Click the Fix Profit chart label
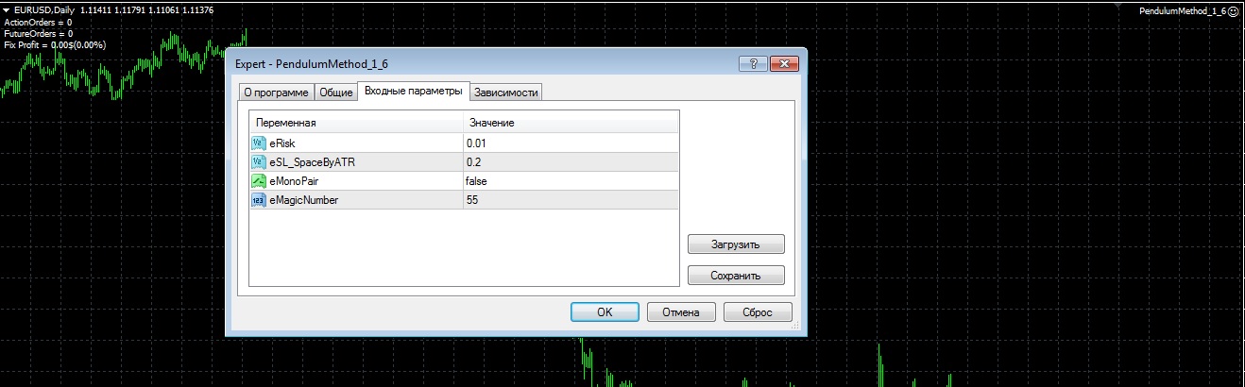1245x387 pixels. (55, 44)
